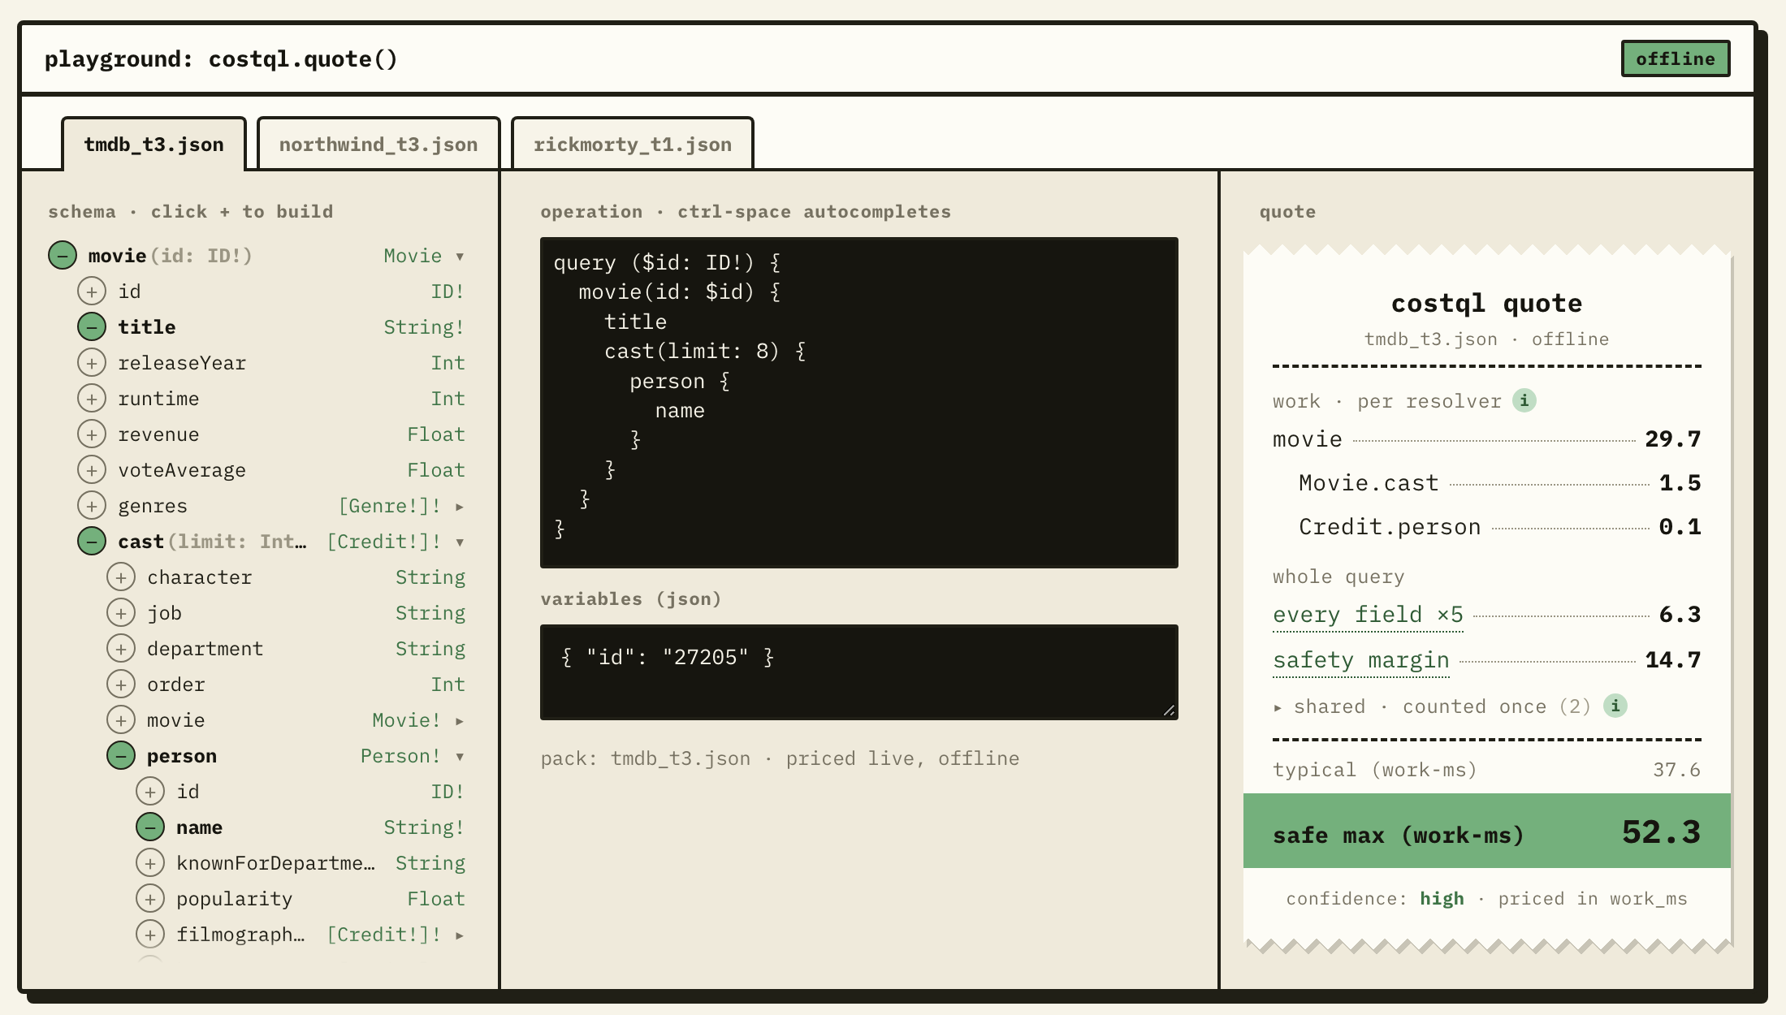This screenshot has width=1786, height=1015.
Task: Select the every field value 6.3
Action: (1680, 615)
